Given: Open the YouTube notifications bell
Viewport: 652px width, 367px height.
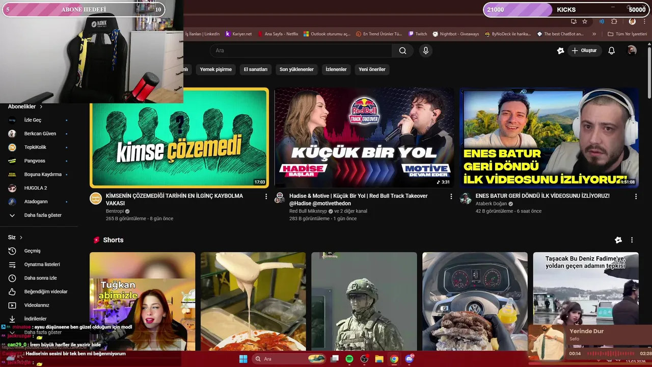Looking at the screenshot, I should point(612,50).
